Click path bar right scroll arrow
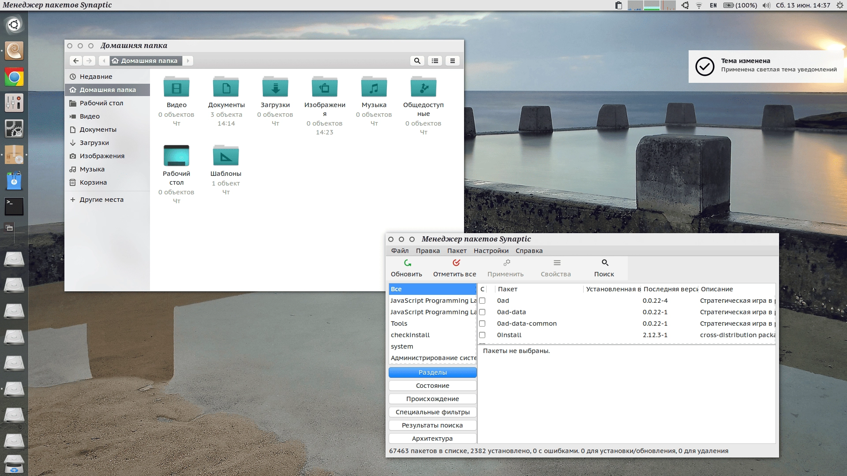Screen dimensions: 847x476 pyautogui.click(x=188, y=61)
